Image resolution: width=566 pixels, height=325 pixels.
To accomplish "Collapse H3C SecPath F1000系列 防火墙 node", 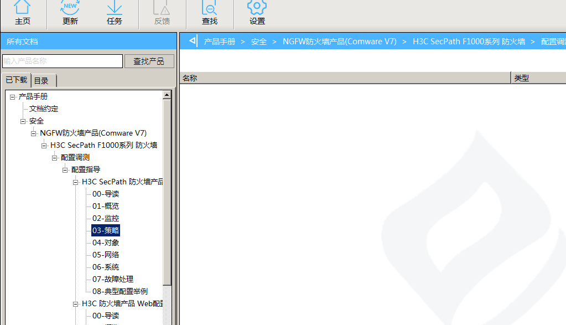I will coord(44,146).
